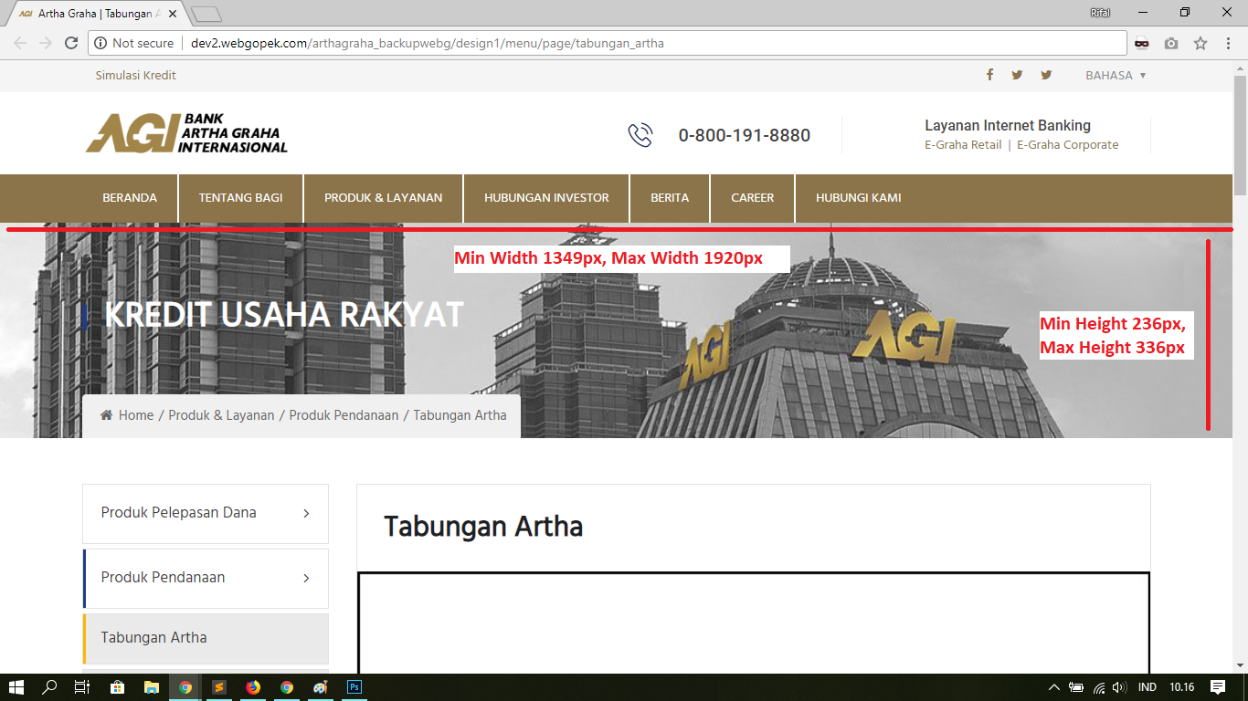
Task: Click the browser forward arrow
Action: point(46,43)
